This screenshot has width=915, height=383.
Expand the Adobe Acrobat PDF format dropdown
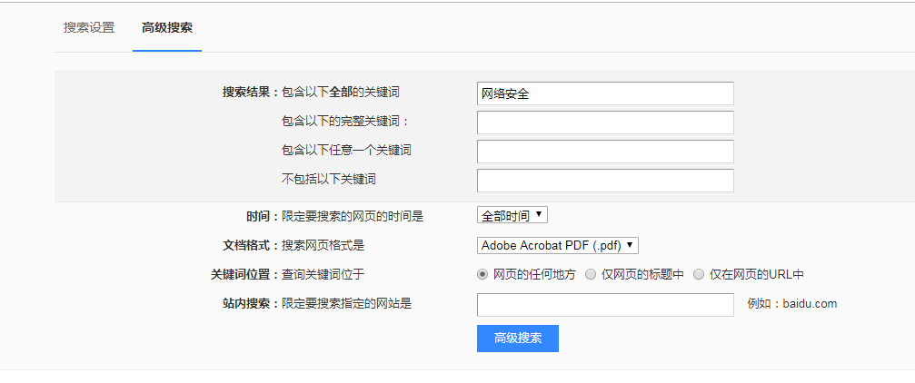[558, 245]
